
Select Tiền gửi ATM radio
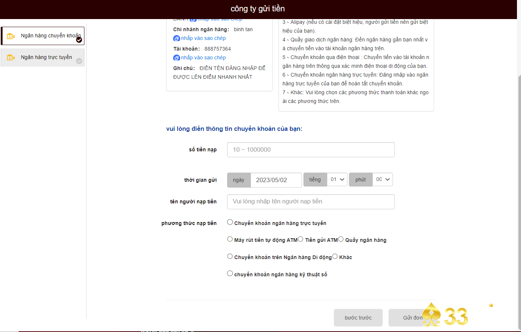pos(300,239)
